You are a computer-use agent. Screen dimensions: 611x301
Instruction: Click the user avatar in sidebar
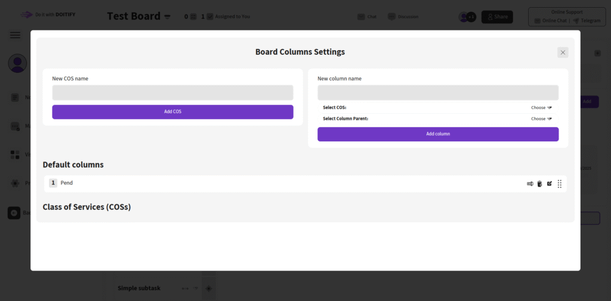point(17,63)
